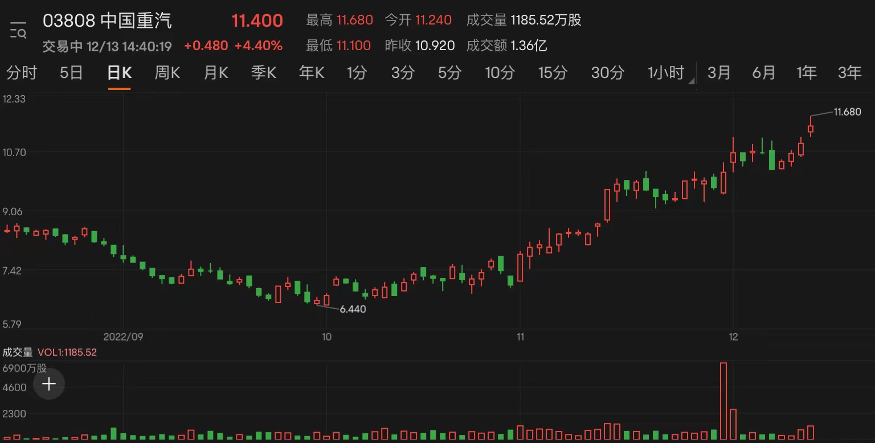Click the month 11 date axis marker
Screen dimensions: 875x443
[x=520, y=337]
